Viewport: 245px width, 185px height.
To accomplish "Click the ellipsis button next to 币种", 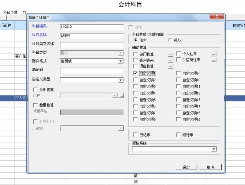I will pyautogui.click(x=121, y=96).
